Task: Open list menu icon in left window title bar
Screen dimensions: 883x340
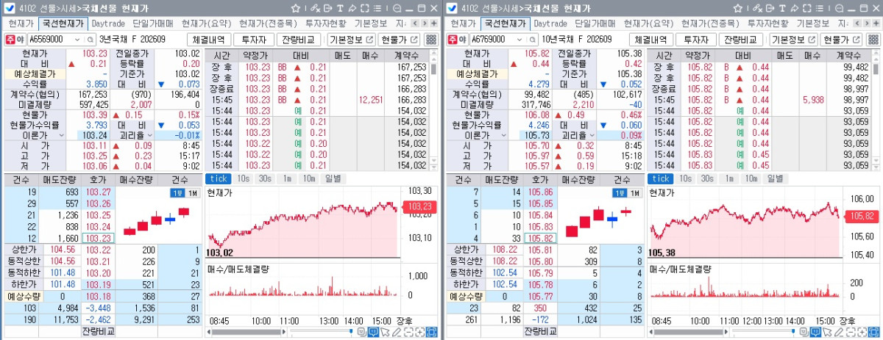Action: click(377, 8)
